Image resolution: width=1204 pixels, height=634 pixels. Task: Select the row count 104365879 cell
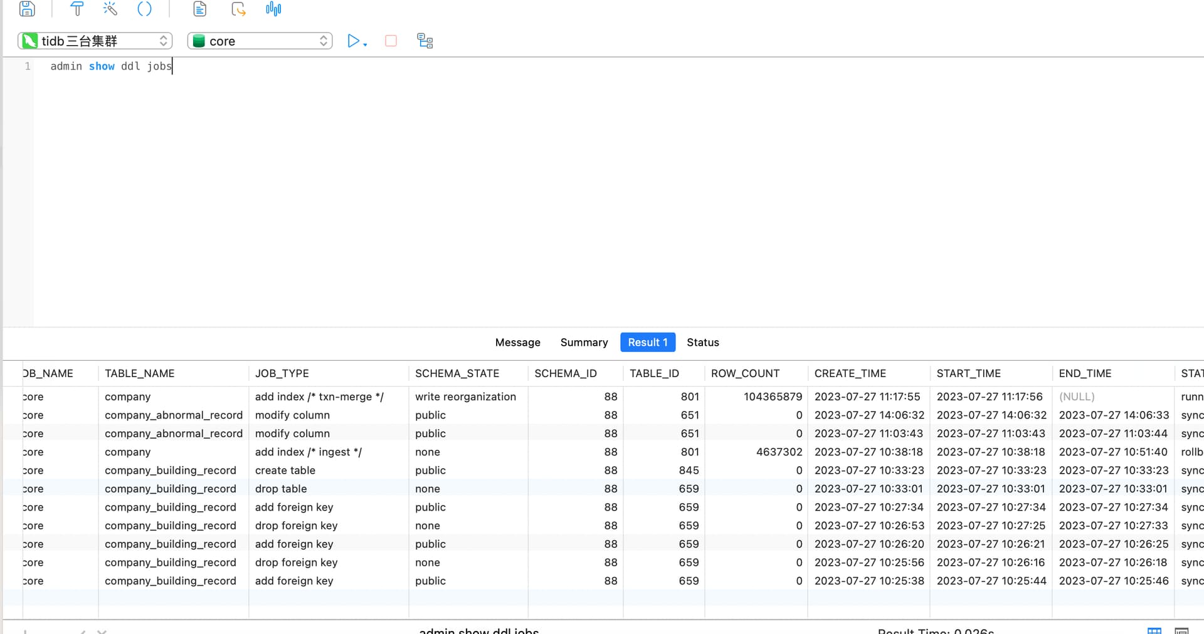click(756, 397)
